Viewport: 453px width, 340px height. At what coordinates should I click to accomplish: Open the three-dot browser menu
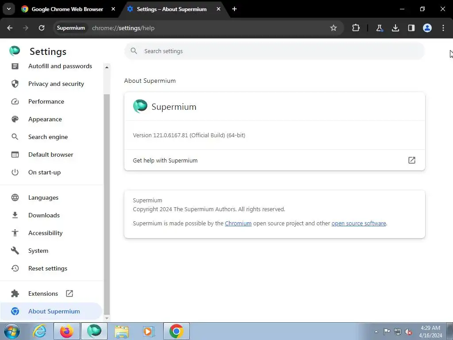pos(443,28)
